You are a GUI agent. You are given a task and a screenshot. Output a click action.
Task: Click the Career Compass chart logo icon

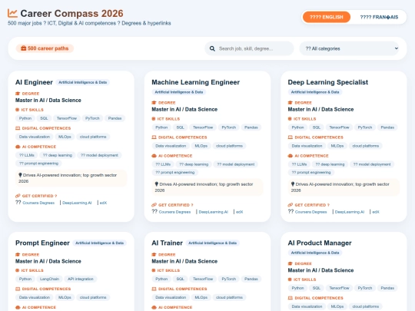[12, 13]
